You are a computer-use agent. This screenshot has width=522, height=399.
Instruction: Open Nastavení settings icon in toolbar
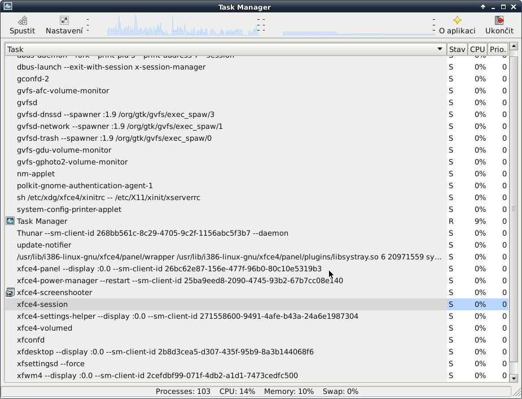[64, 20]
